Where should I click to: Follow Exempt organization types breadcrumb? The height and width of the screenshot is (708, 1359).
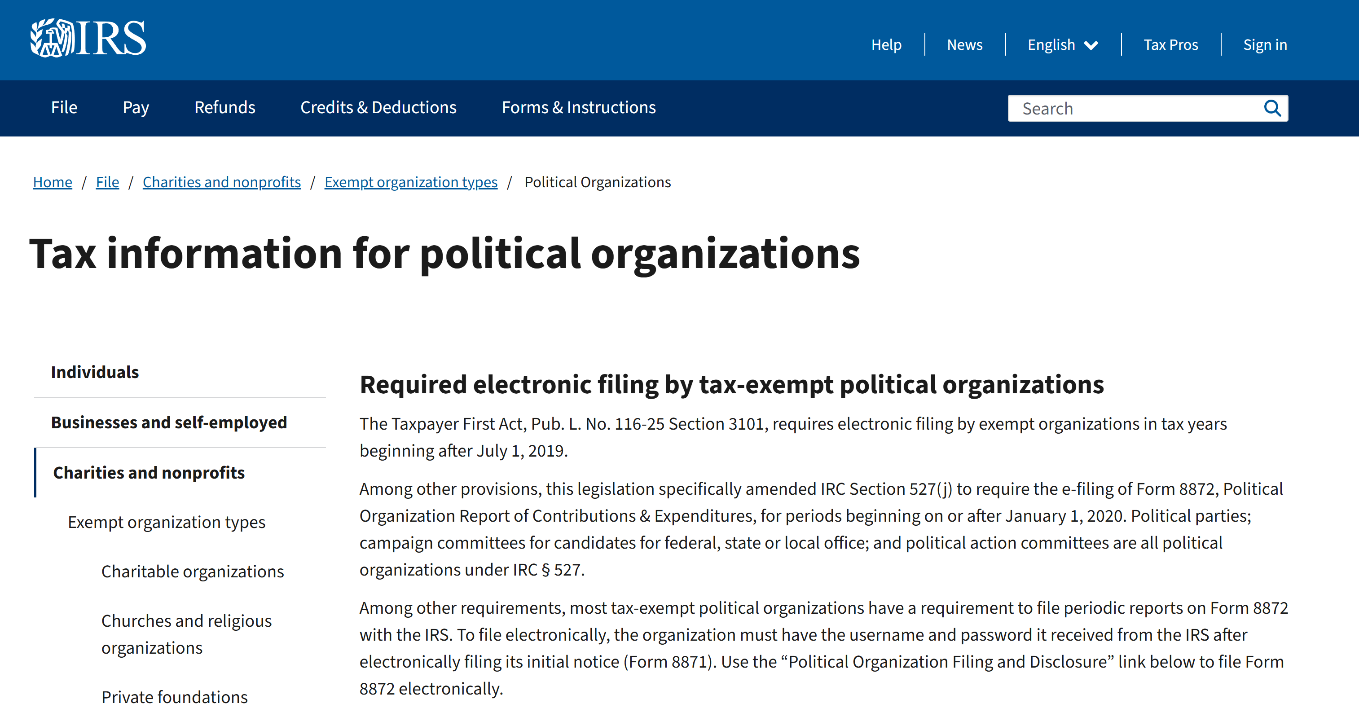tap(410, 182)
